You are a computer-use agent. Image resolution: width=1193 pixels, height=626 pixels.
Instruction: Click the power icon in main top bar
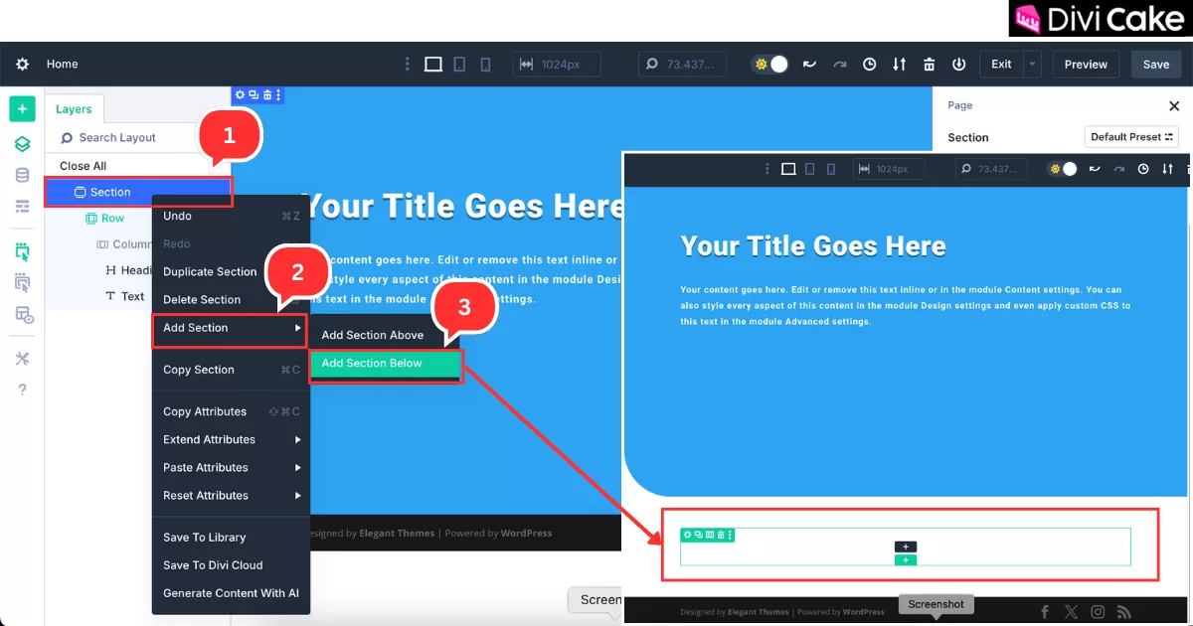coord(958,64)
